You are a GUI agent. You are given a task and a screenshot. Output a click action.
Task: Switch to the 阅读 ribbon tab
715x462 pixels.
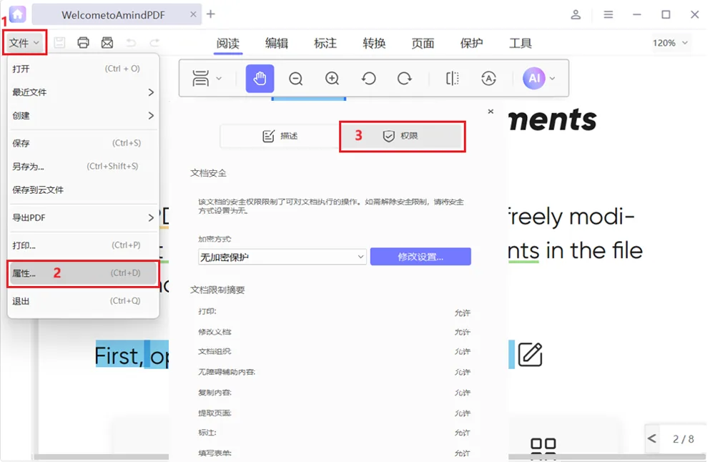pyautogui.click(x=228, y=44)
